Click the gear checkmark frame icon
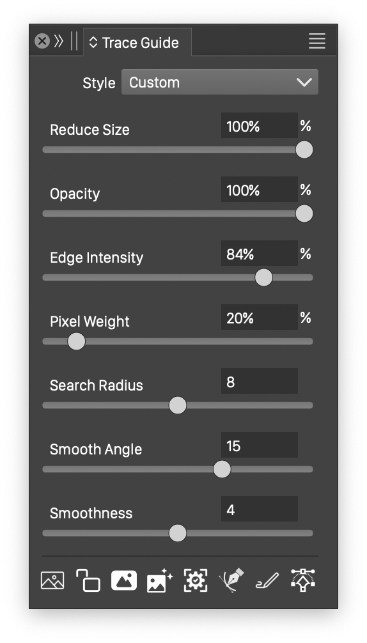 [196, 580]
